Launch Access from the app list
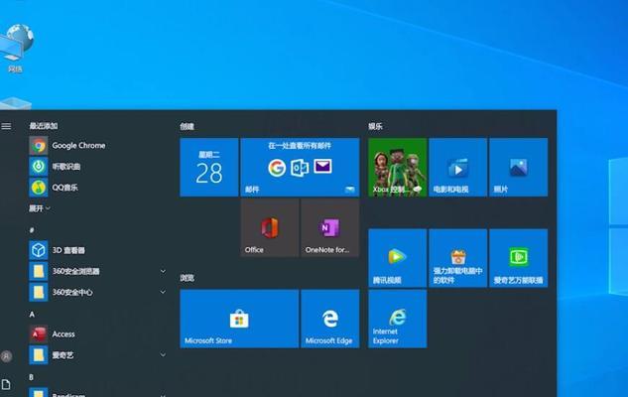This screenshot has width=628, height=397. pos(98,334)
